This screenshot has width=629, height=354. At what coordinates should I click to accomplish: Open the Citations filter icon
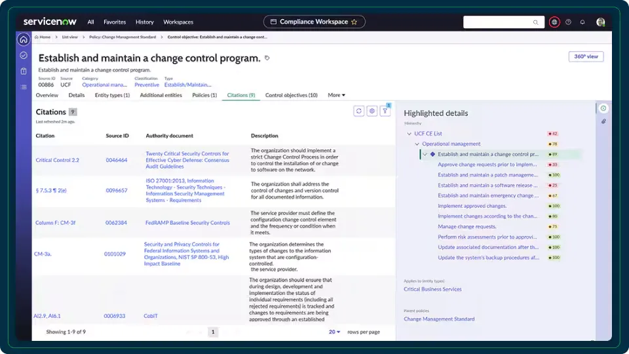pyautogui.click(x=385, y=111)
